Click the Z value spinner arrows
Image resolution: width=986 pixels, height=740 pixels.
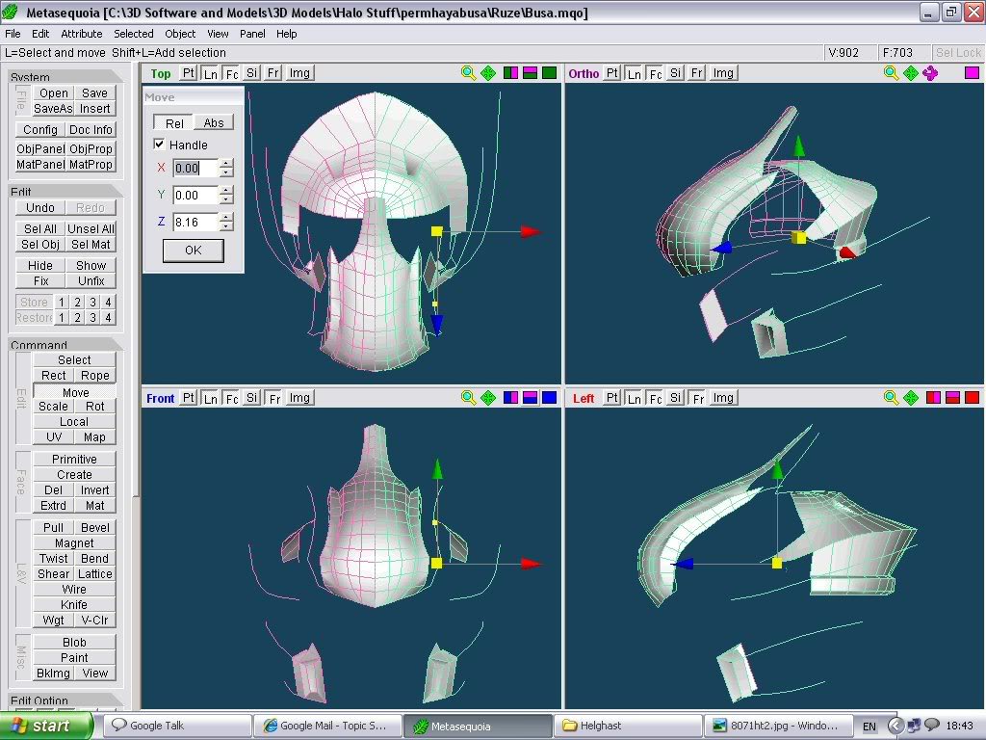coord(226,222)
